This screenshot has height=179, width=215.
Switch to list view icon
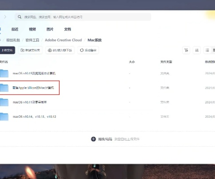coord(207,50)
